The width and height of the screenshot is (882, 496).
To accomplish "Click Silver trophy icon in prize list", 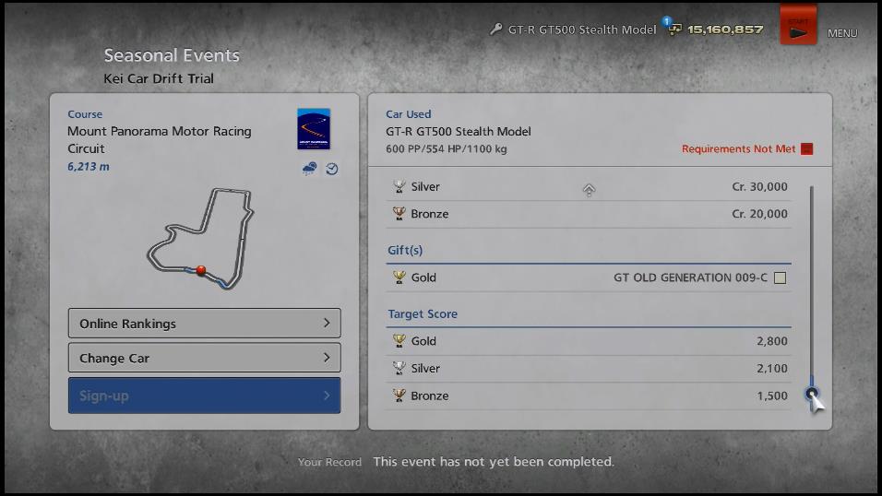I will pyautogui.click(x=399, y=186).
